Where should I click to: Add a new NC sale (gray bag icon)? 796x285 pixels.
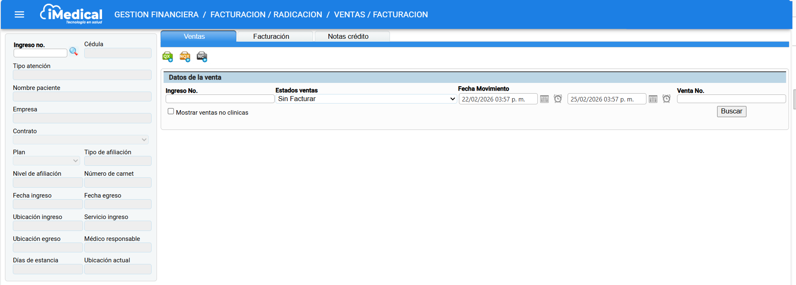(202, 57)
